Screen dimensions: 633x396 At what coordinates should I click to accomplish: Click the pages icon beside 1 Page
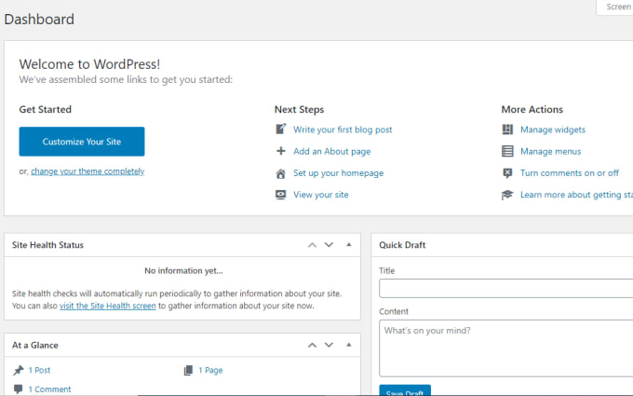point(189,370)
